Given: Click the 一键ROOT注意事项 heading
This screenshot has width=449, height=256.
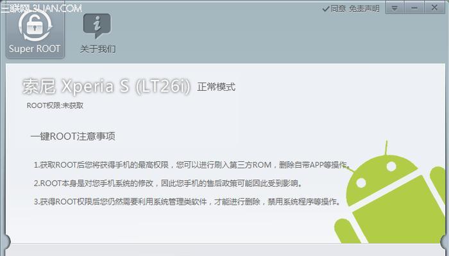Looking at the screenshot, I should [73, 136].
